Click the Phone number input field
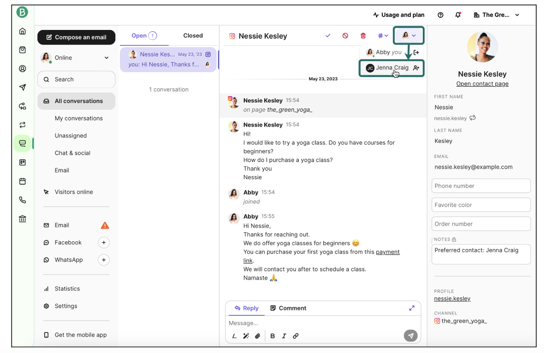Image resolution: width=544 pixels, height=353 pixels. click(481, 186)
